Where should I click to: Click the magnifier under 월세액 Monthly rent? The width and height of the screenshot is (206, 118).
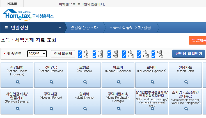pos(85,108)
